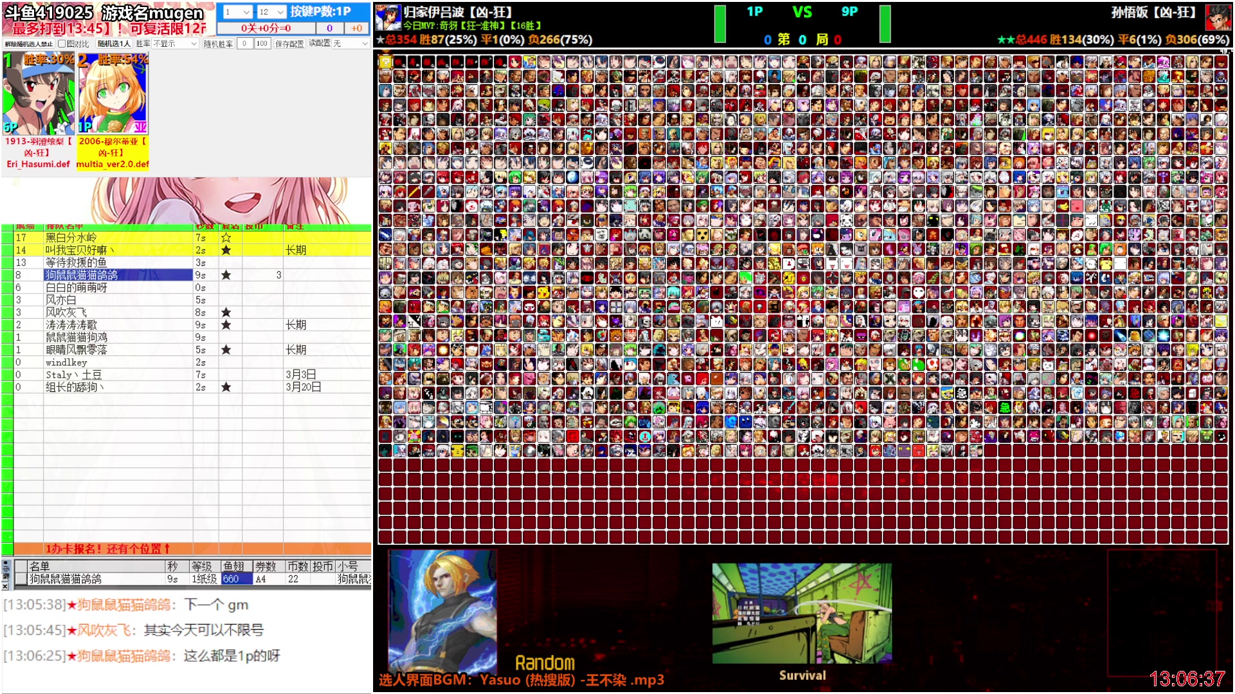The image size is (1235, 694).
Task: Click the orange +0 button
Action: (356, 28)
